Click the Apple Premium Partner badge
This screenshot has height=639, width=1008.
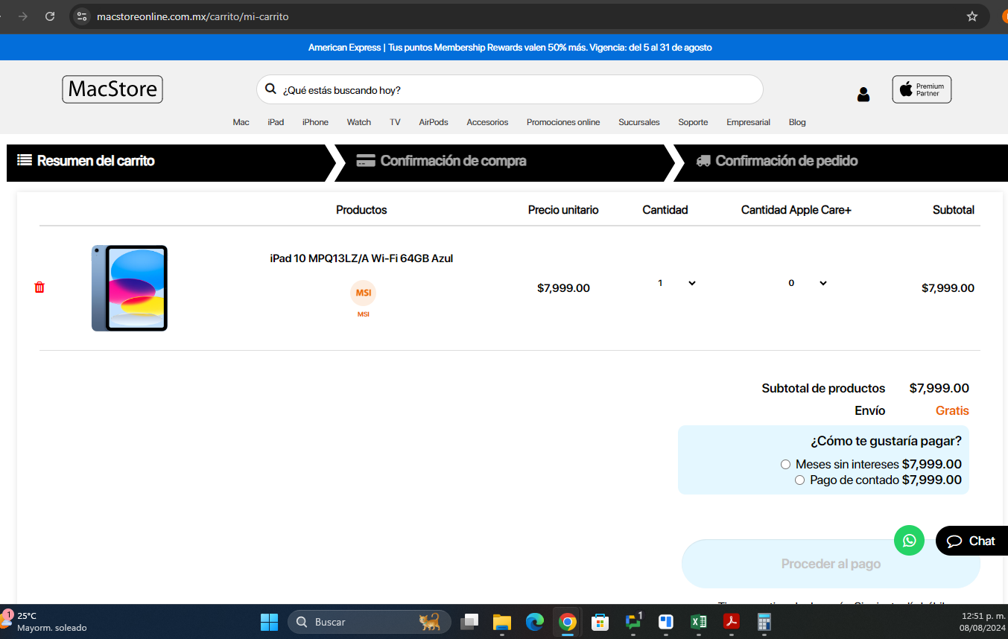click(x=922, y=89)
